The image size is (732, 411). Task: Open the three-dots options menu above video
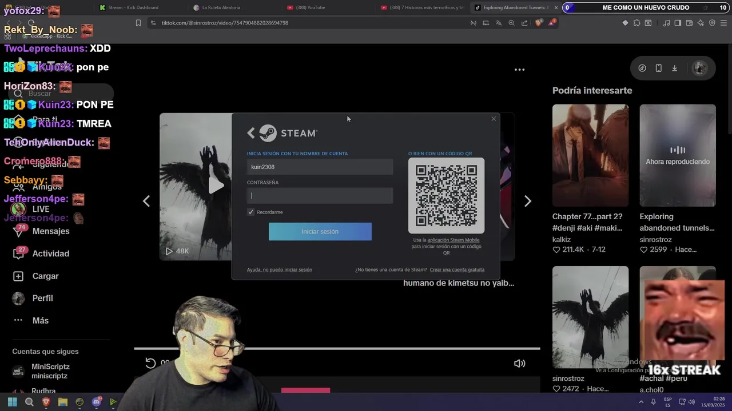519,70
